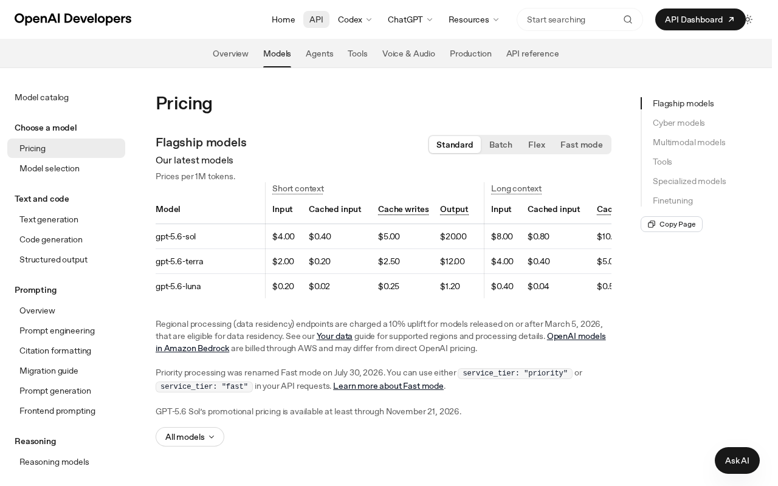Jump to Flagship models section
The image size is (778, 486).
683,103
